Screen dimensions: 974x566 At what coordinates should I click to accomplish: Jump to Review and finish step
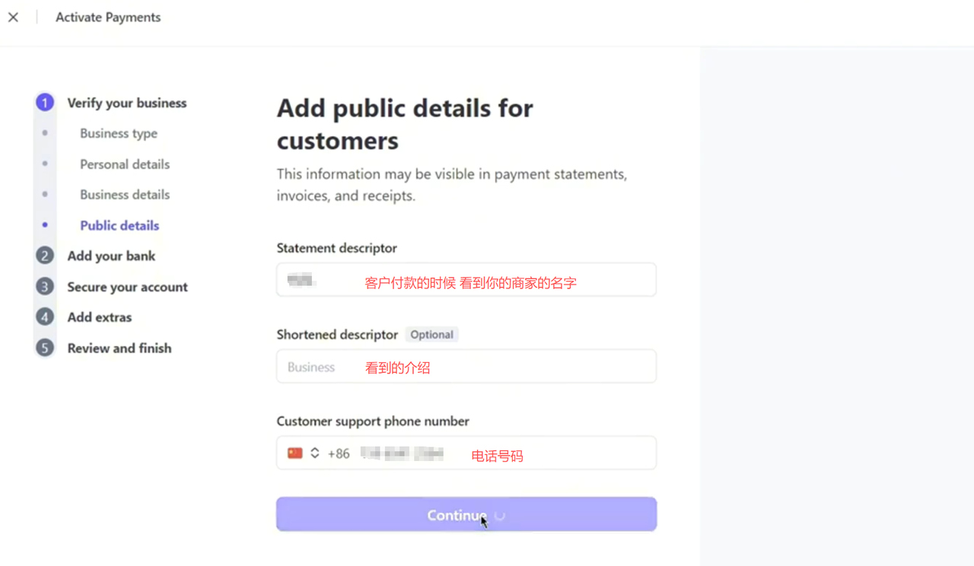tap(119, 348)
